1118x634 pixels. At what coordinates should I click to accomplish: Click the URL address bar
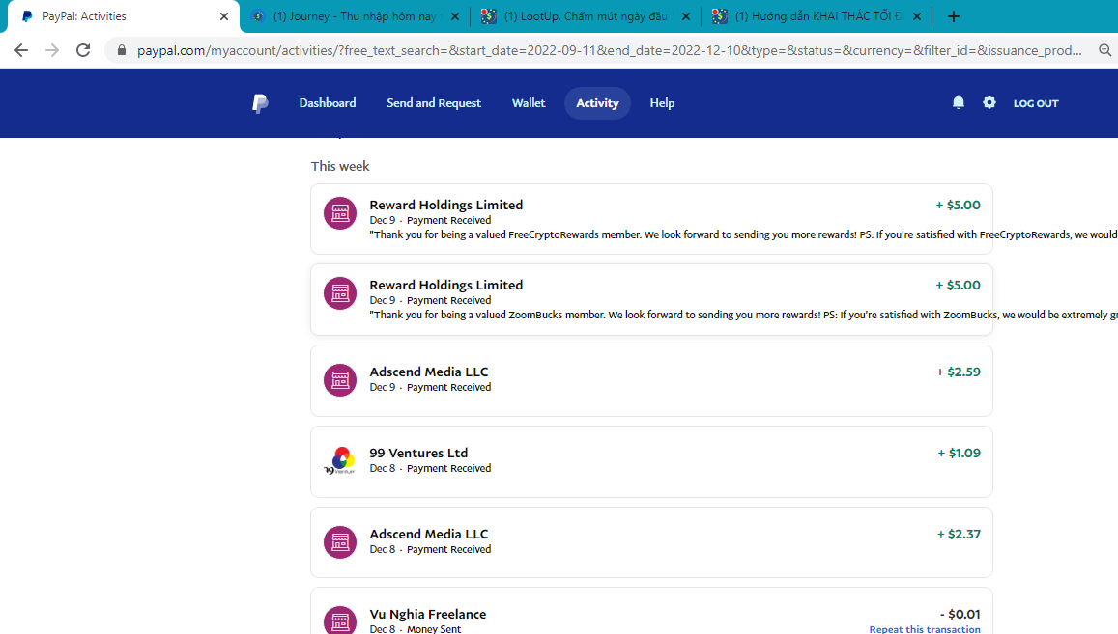pos(599,50)
